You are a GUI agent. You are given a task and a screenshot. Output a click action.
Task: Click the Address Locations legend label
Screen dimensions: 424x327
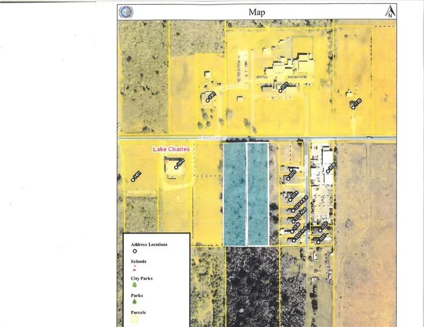pyautogui.click(x=150, y=244)
